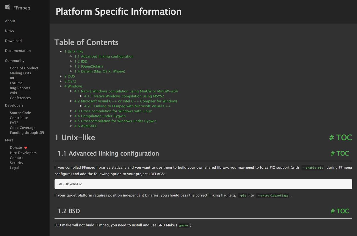Jump to '1 Unix-like' in contents
This screenshot has width=357, height=236.
[x=74, y=51]
